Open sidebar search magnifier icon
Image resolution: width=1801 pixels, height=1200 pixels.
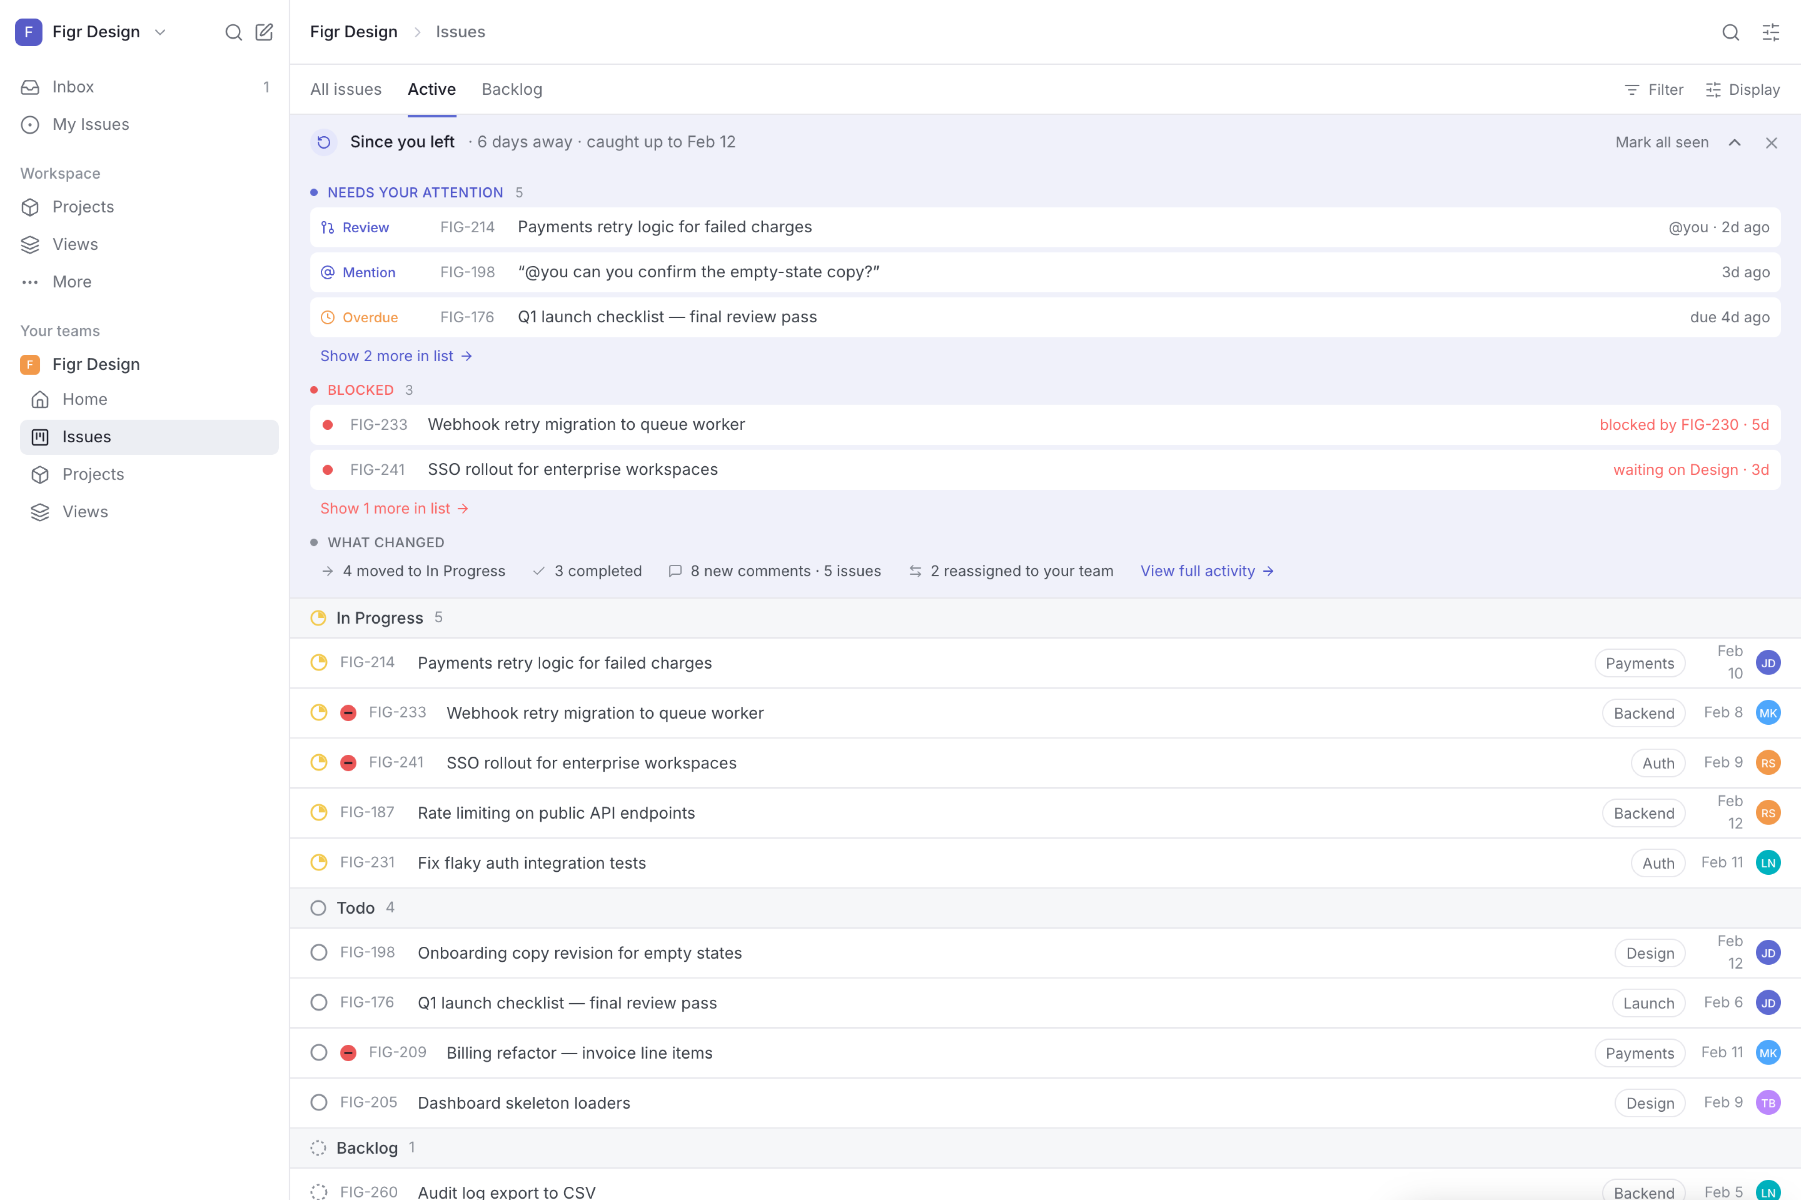(234, 32)
